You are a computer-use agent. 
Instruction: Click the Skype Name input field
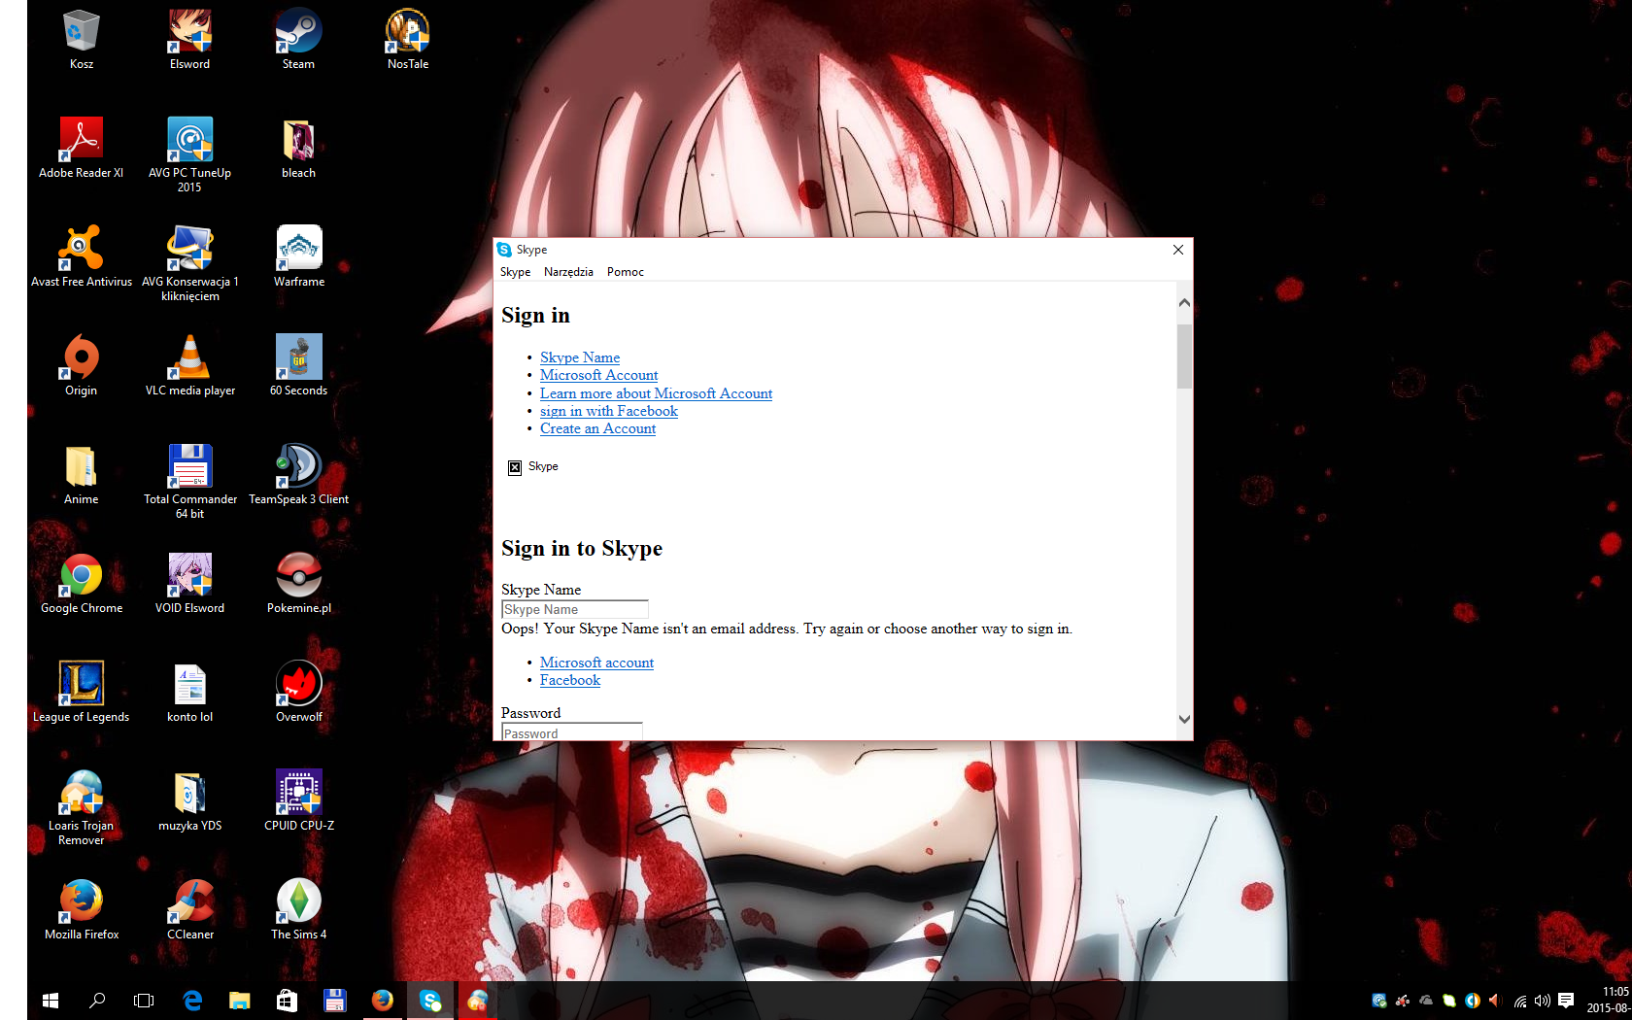click(x=574, y=609)
